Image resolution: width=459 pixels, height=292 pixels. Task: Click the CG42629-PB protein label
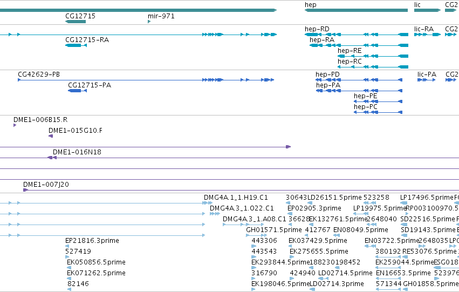[39, 74]
